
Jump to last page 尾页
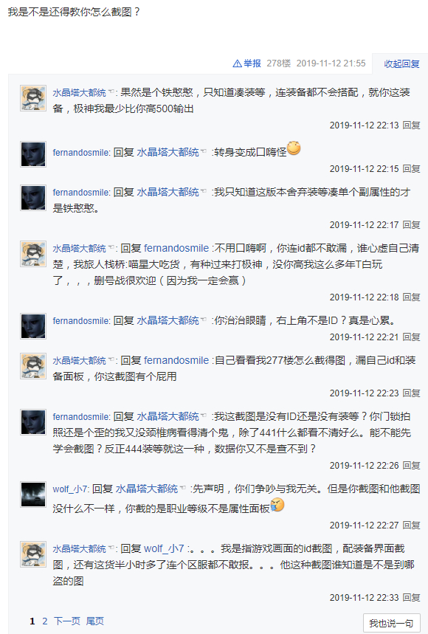(95, 621)
